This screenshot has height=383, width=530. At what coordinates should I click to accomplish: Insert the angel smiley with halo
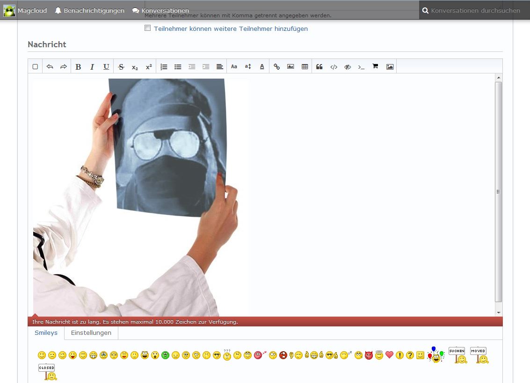tap(379, 354)
